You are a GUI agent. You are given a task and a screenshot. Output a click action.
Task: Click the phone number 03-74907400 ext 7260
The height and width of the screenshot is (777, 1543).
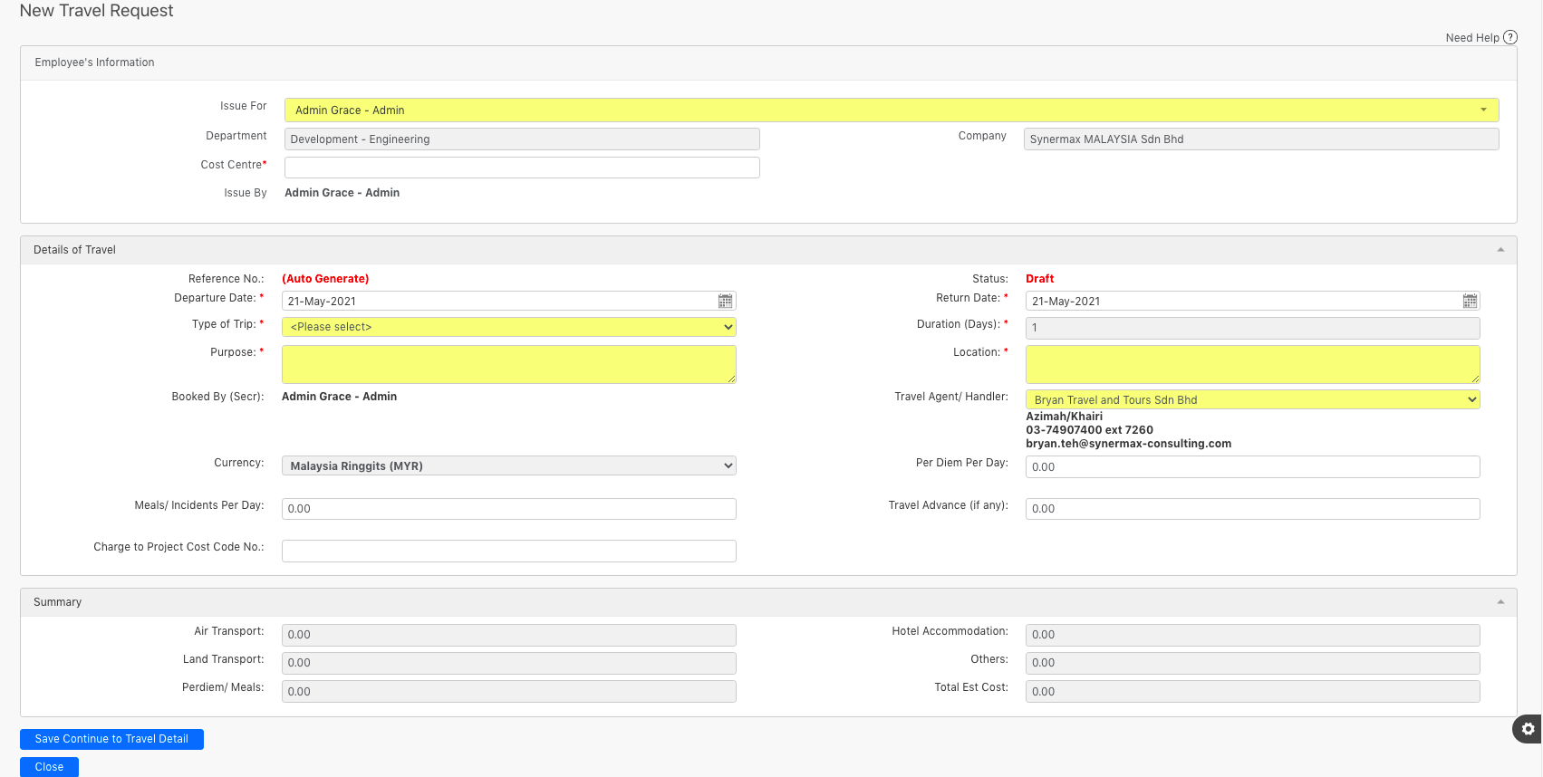[x=1089, y=430]
